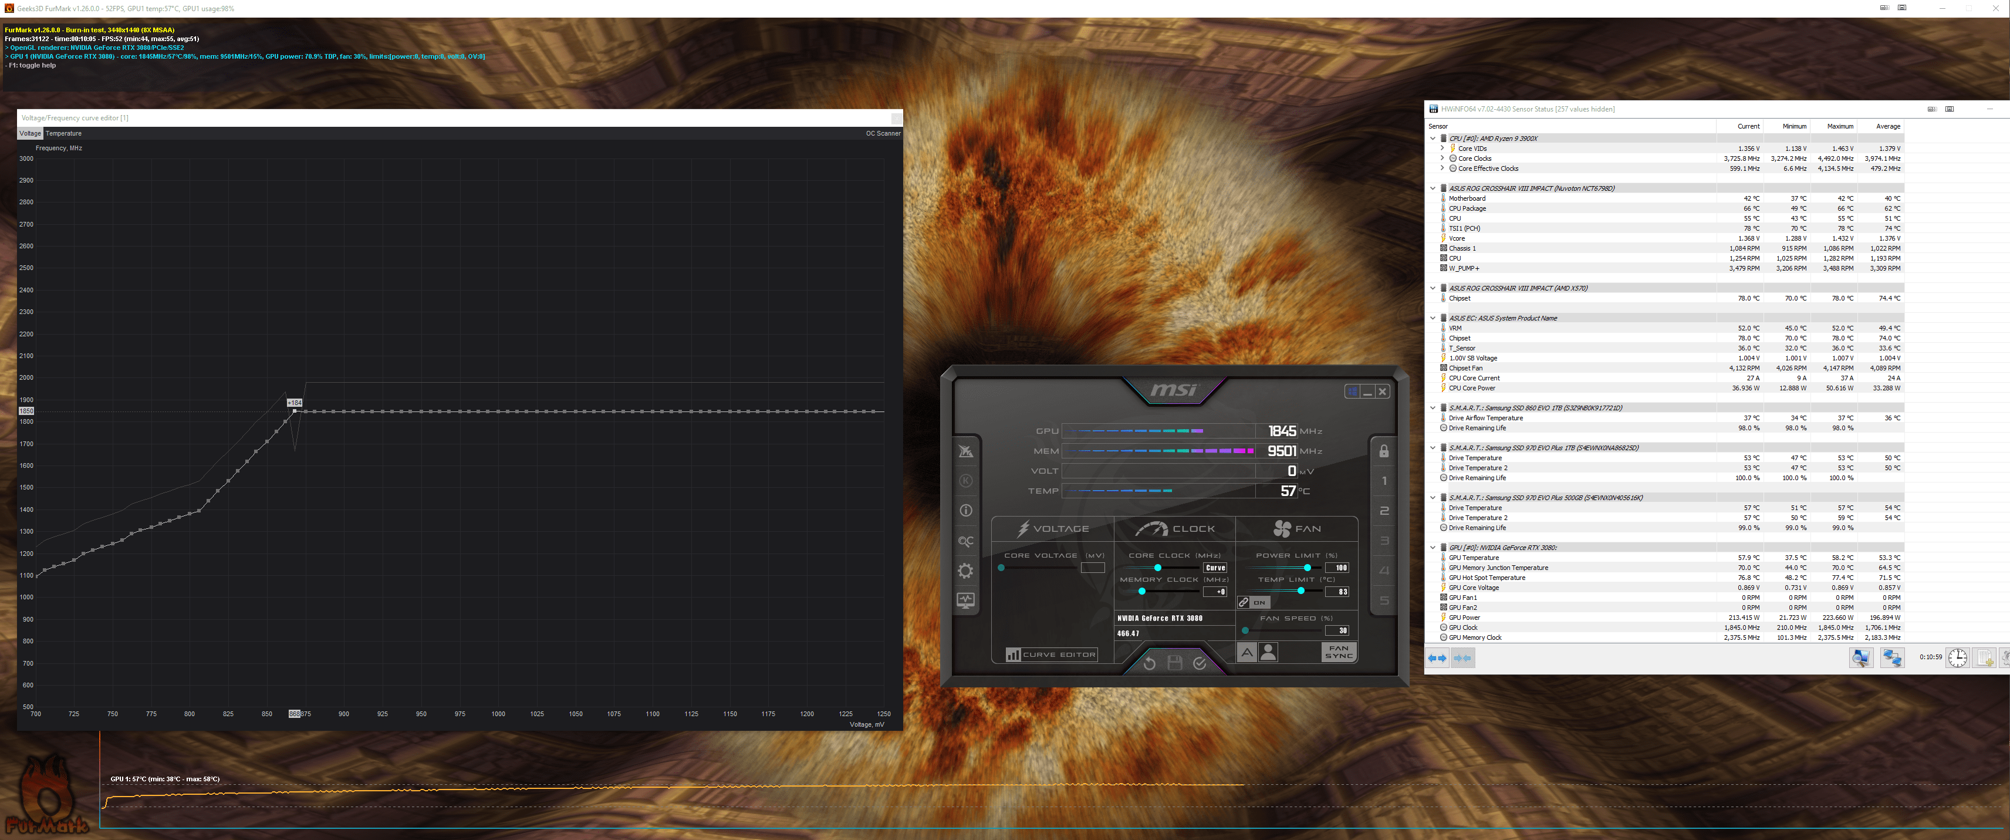2010x840 pixels.
Task: Toggle user-defined fan control button
Action: [x=1269, y=652]
